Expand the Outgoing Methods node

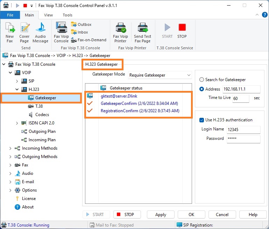click(10, 157)
